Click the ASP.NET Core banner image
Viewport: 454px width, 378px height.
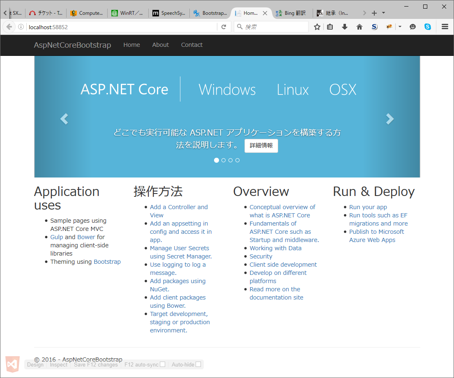click(227, 116)
